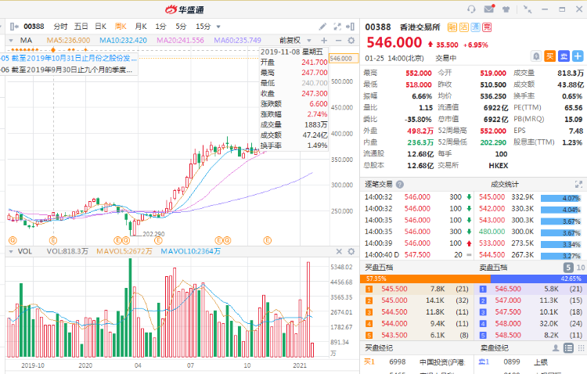Expand the MA indicator selector arrow
Screen dimensions: 587x374
[9, 40]
